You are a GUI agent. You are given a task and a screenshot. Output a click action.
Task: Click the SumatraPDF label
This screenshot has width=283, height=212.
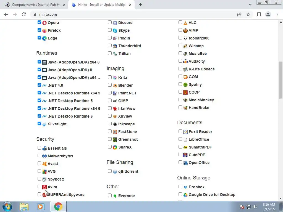point(200,147)
